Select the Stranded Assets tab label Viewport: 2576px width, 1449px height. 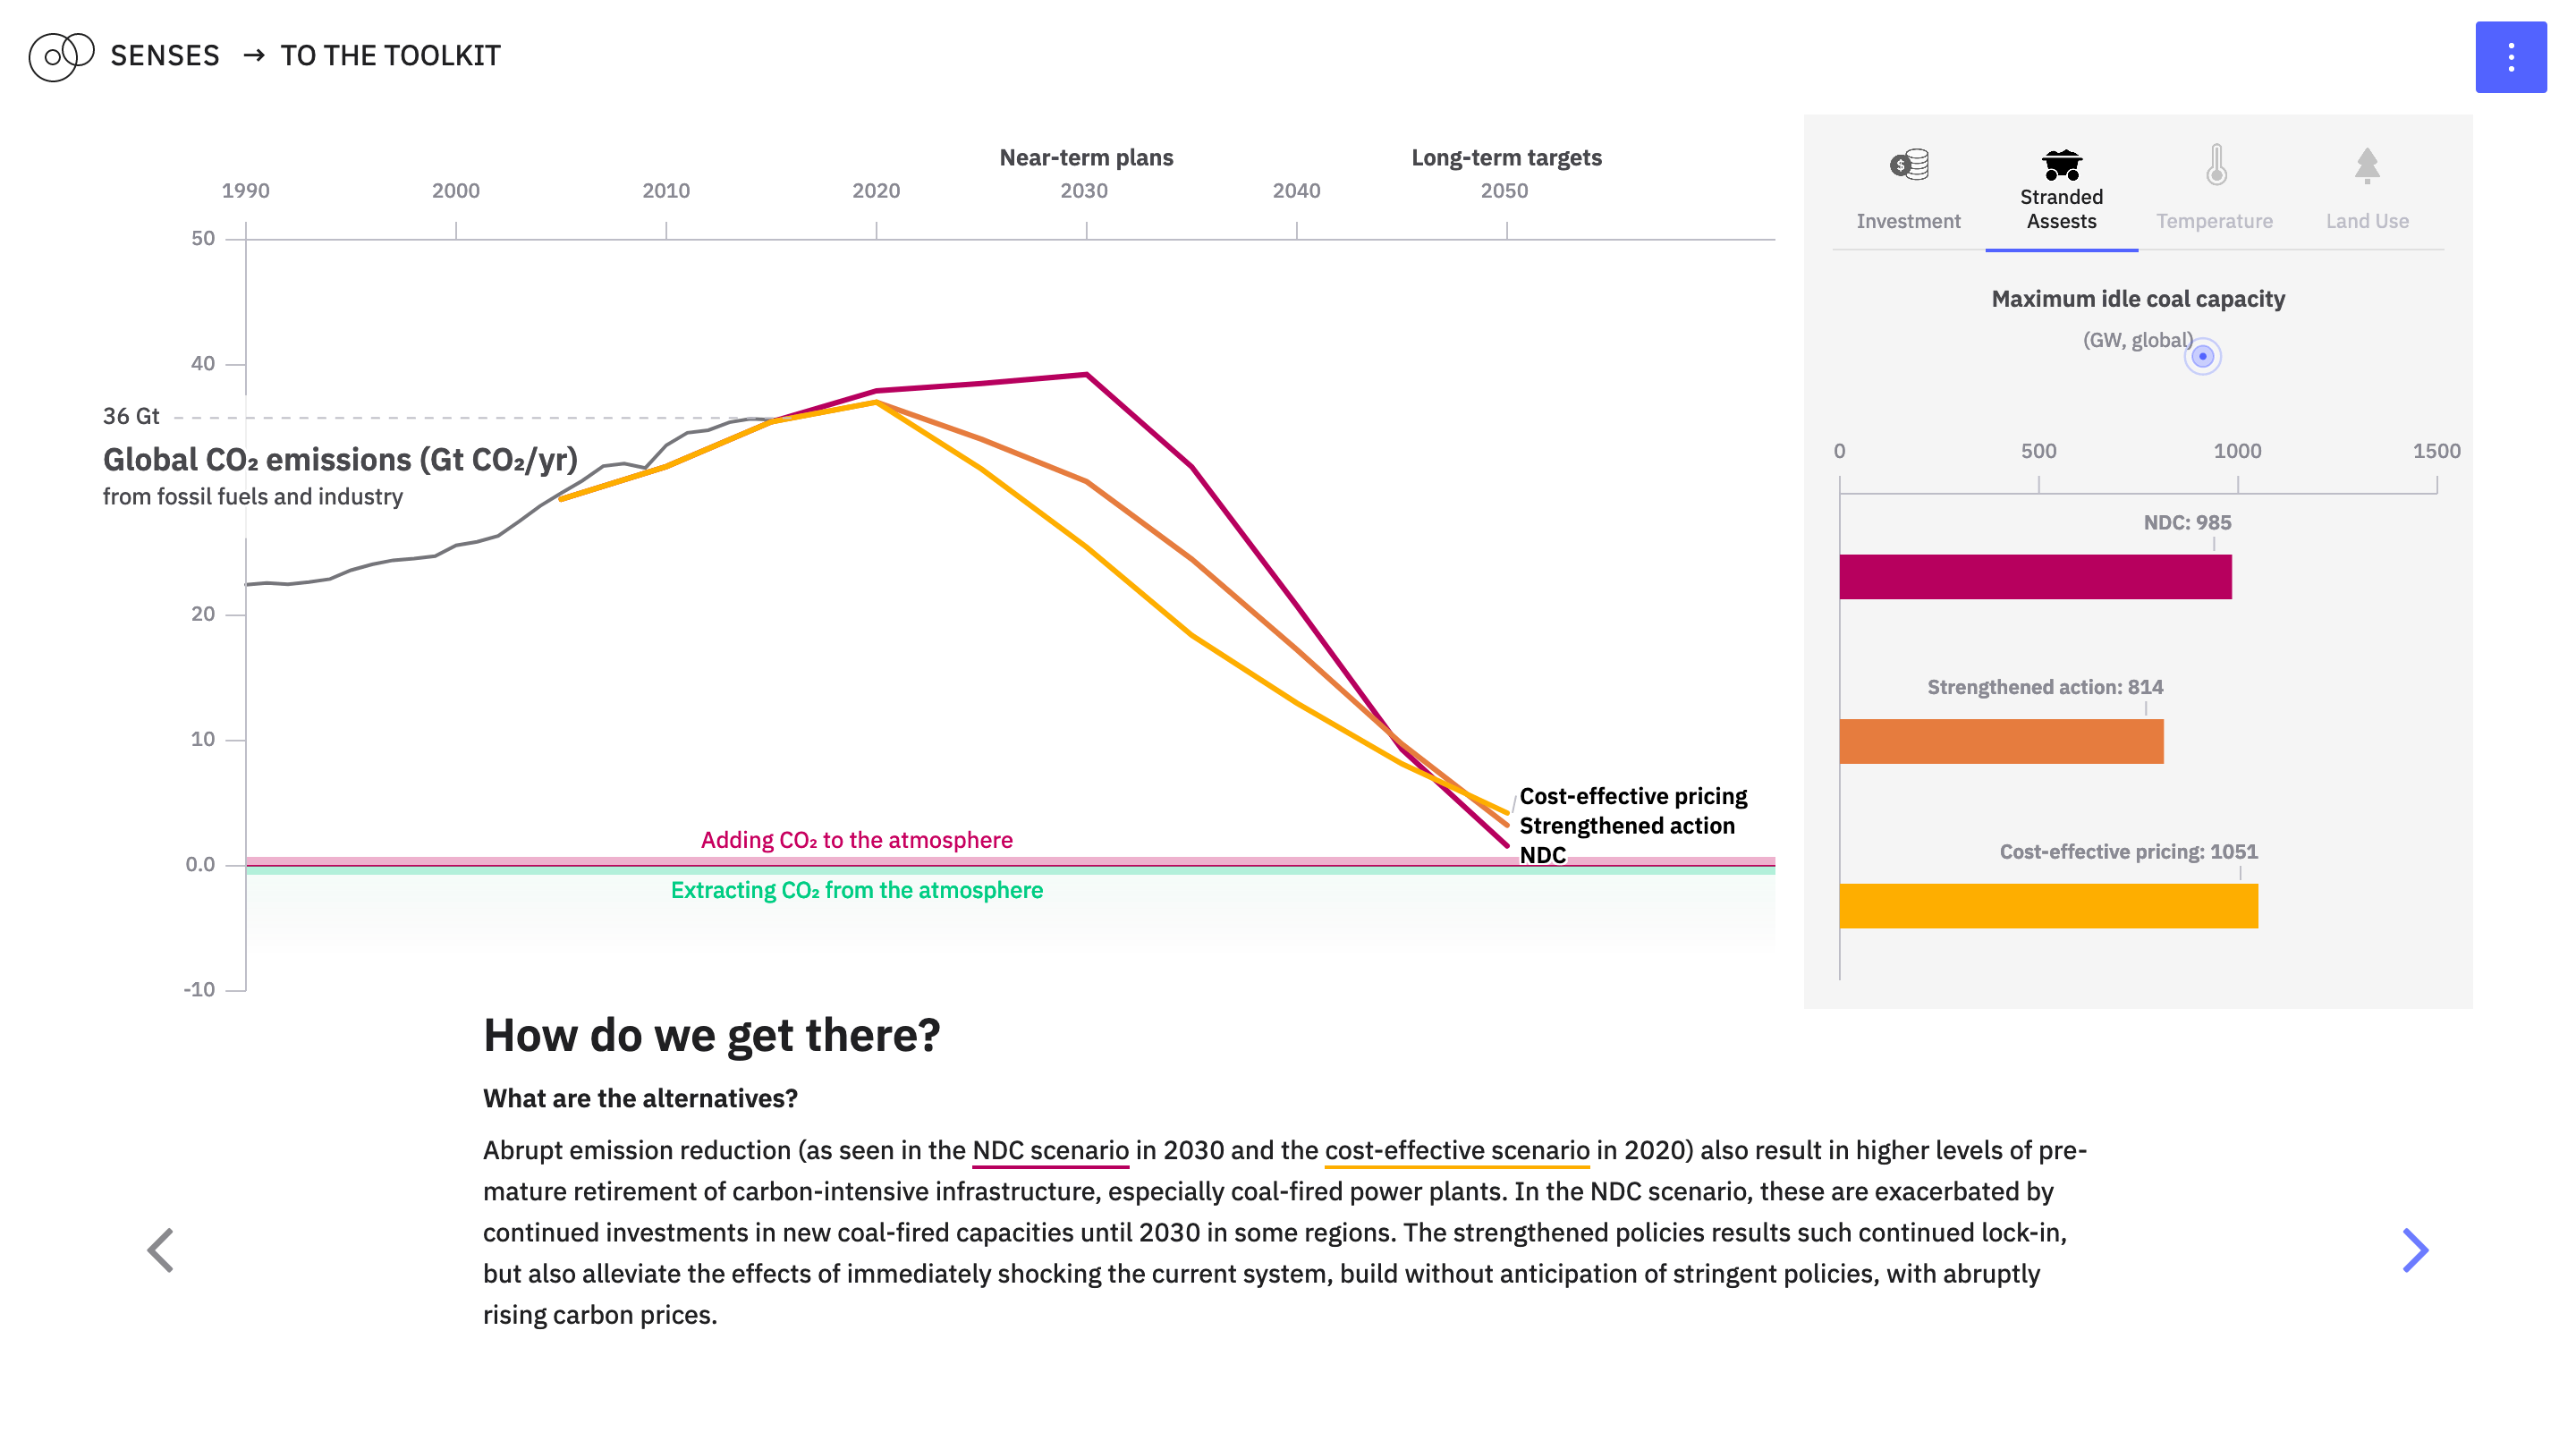tap(2061, 209)
